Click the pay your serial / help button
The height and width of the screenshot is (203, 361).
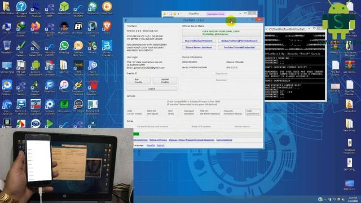coord(221,33)
